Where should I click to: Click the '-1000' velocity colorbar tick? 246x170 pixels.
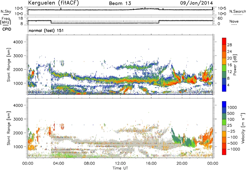[x=234, y=149]
